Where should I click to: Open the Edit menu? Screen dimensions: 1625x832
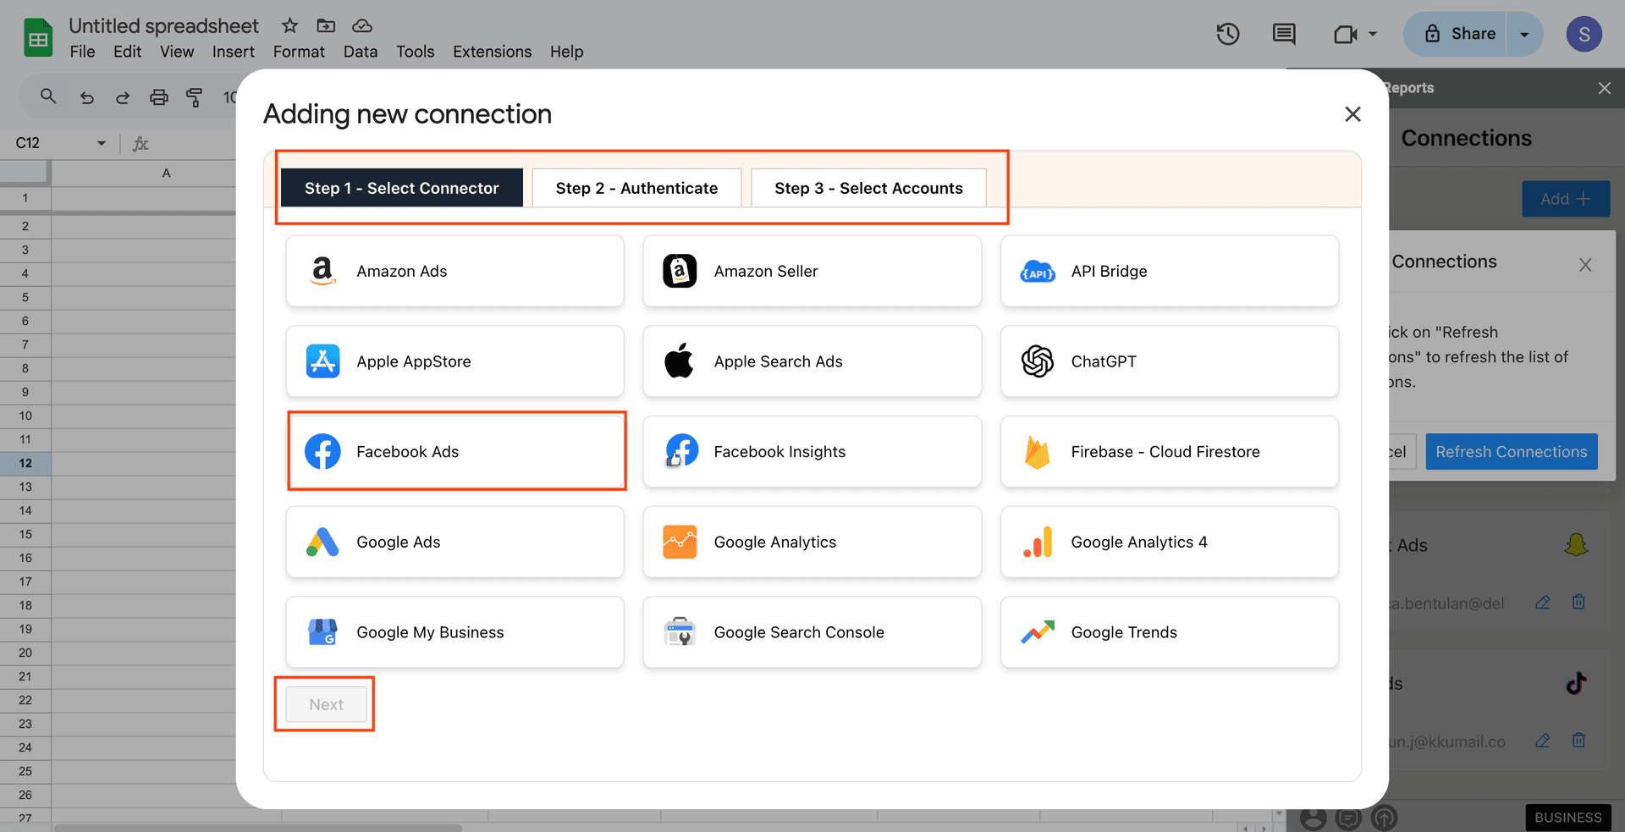point(128,52)
